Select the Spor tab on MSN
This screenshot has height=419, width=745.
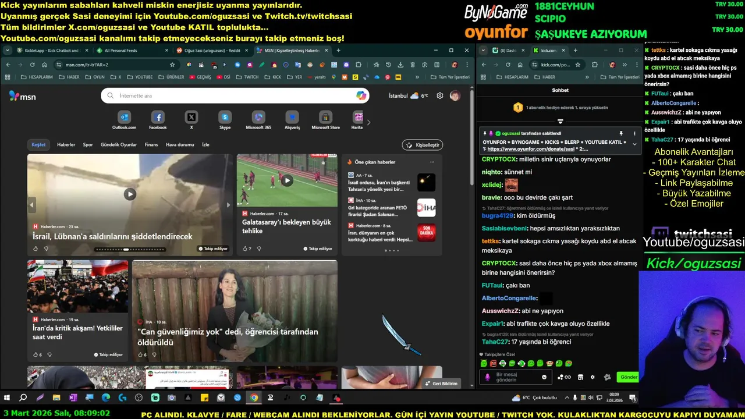(x=88, y=144)
